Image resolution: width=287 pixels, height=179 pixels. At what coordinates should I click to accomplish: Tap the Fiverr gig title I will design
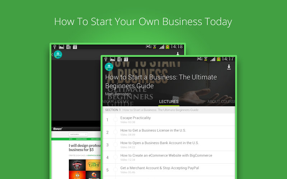click(x=85, y=147)
